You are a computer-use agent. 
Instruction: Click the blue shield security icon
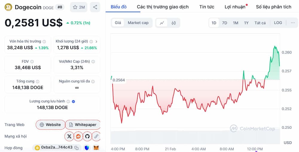point(87,148)
